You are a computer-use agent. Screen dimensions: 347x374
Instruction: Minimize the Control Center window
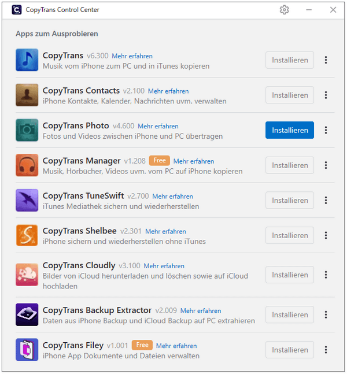point(309,10)
